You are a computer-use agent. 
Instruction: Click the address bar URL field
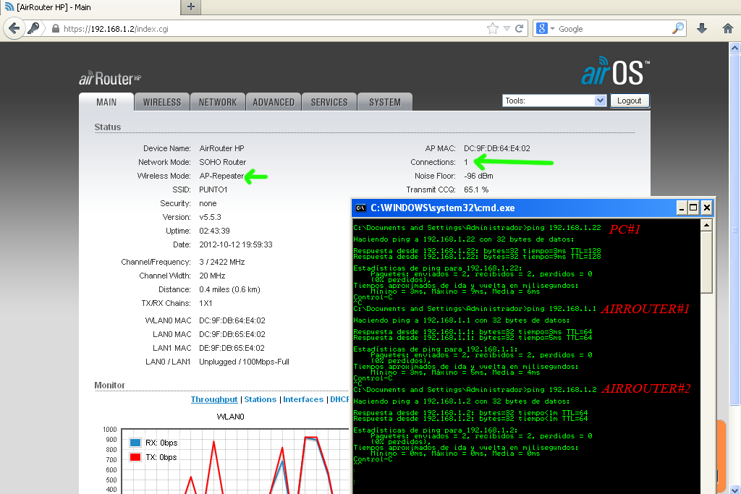[x=217, y=28]
